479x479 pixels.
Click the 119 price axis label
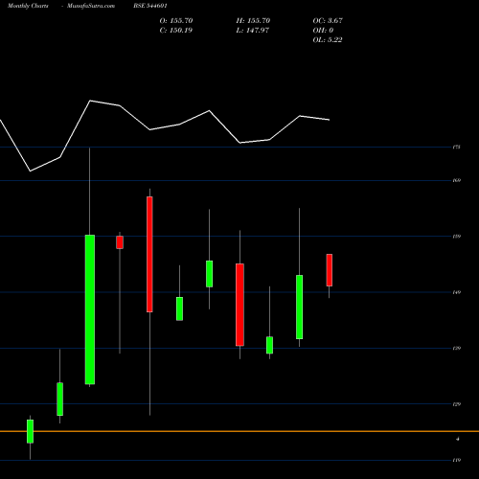click(x=456, y=460)
